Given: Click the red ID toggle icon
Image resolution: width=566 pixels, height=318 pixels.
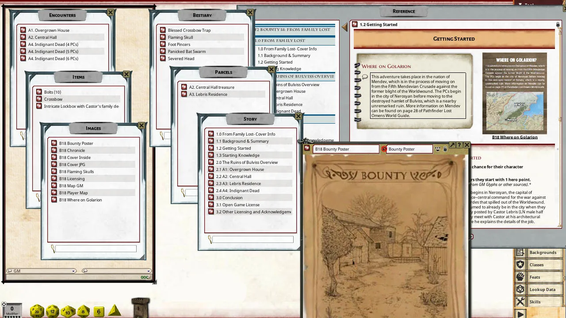Looking at the screenshot, I should [384, 149].
